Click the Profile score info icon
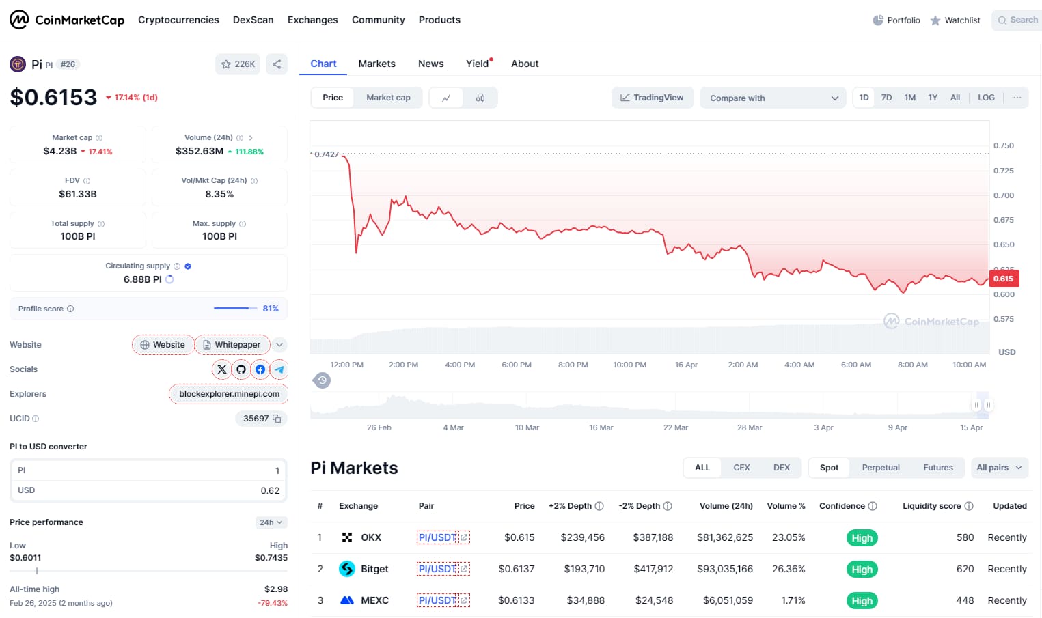This screenshot has width=1042, height=618. tap(70, 309)
